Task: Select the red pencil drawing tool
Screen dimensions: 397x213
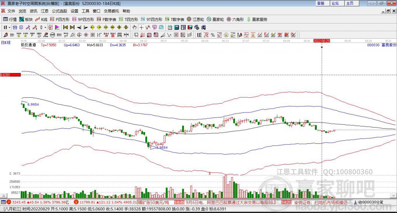Action: click(x=5, y=35)
